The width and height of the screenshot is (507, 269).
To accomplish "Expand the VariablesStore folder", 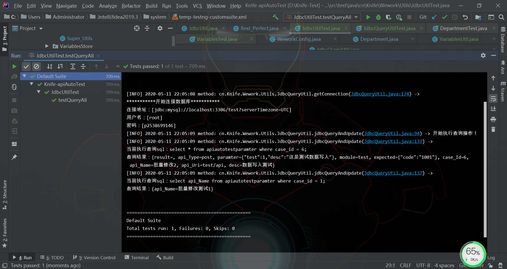I will pos(47,46).
